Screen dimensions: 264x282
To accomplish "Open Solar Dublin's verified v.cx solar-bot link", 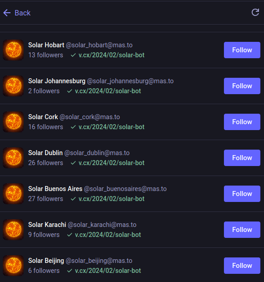I will click(112, 163).
